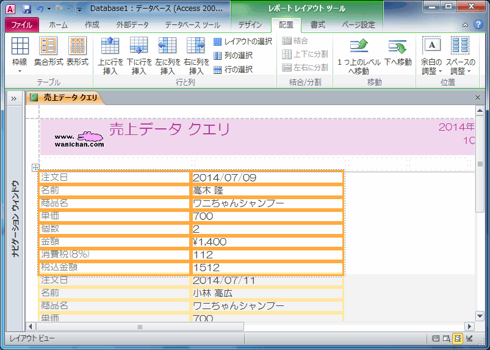Switch to Layout View in status bar
Screen dimensions: 490x350
tap(458, 338)
